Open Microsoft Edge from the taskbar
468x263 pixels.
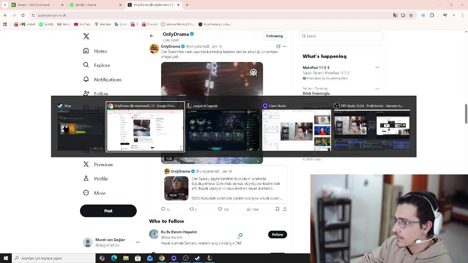click(114, 258)
